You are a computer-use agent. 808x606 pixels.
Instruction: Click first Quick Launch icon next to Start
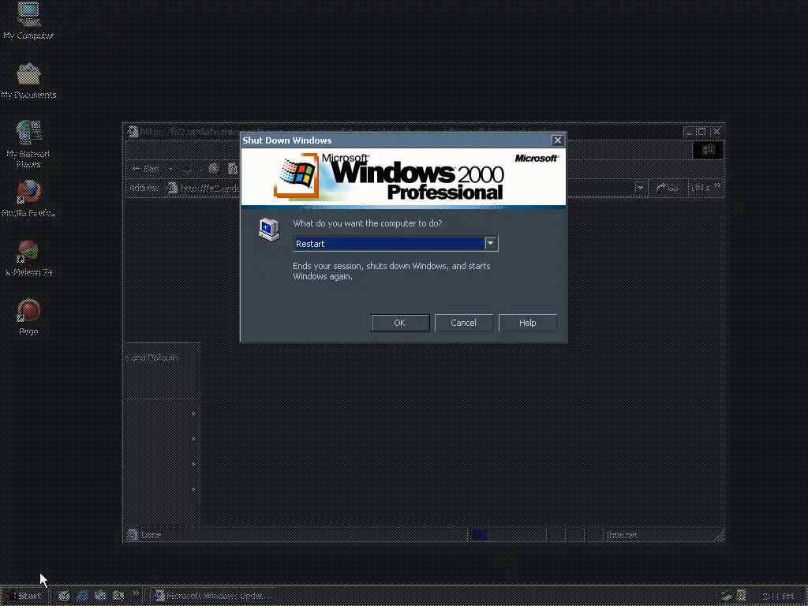64,597
